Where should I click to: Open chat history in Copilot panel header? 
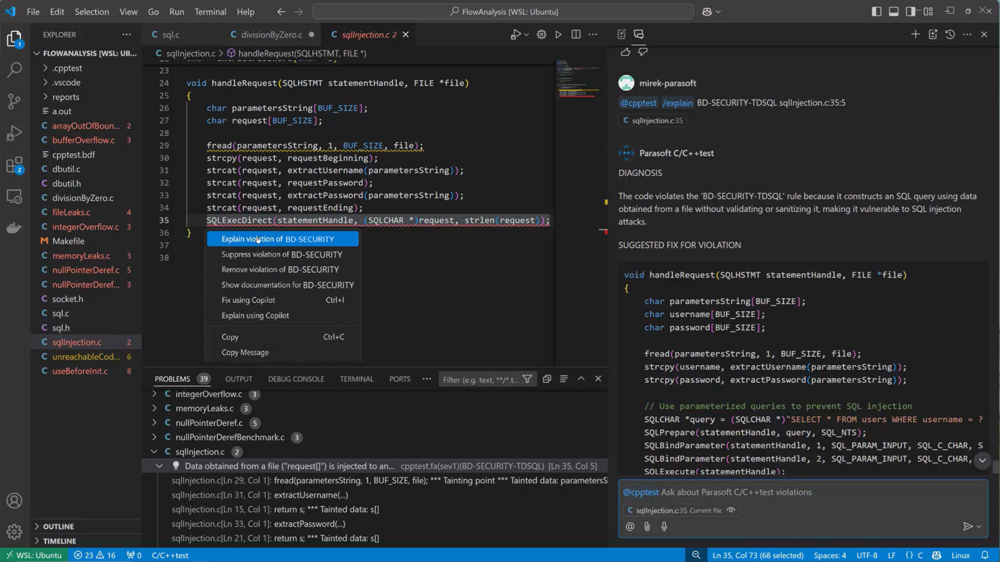click(x=950, y=34)
